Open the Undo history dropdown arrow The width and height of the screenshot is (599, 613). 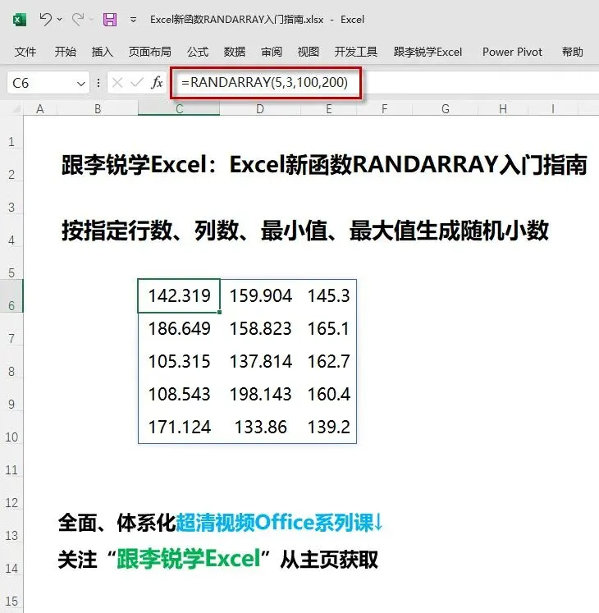click(x=59, y=19)
